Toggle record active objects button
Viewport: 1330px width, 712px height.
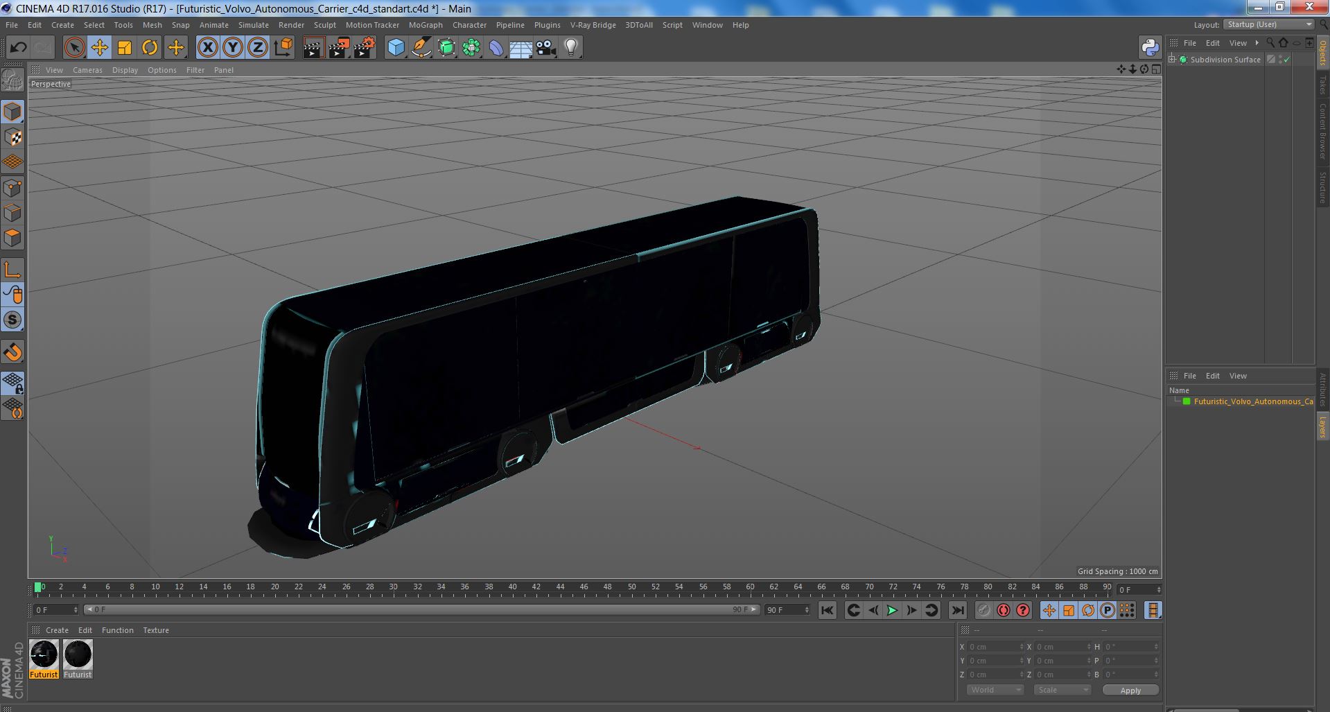click(983, 610)
